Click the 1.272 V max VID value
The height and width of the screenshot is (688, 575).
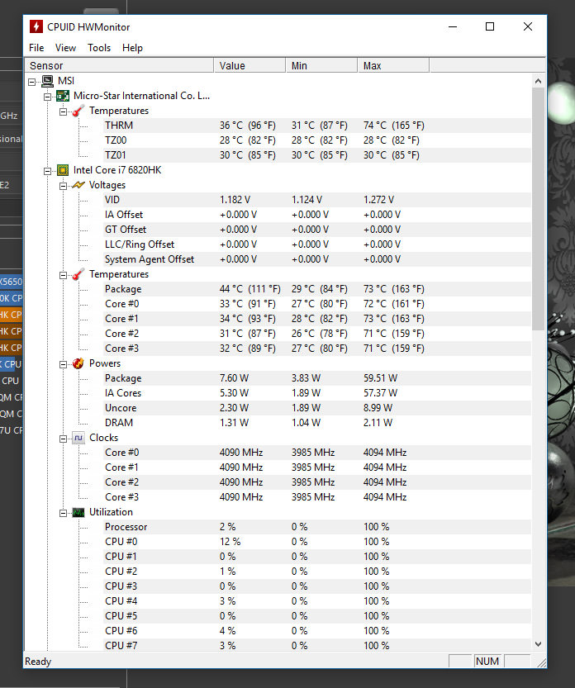(378, 200)
